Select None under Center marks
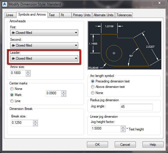The height and width of the screenshot is (153, 168). (x=16, y=89)
